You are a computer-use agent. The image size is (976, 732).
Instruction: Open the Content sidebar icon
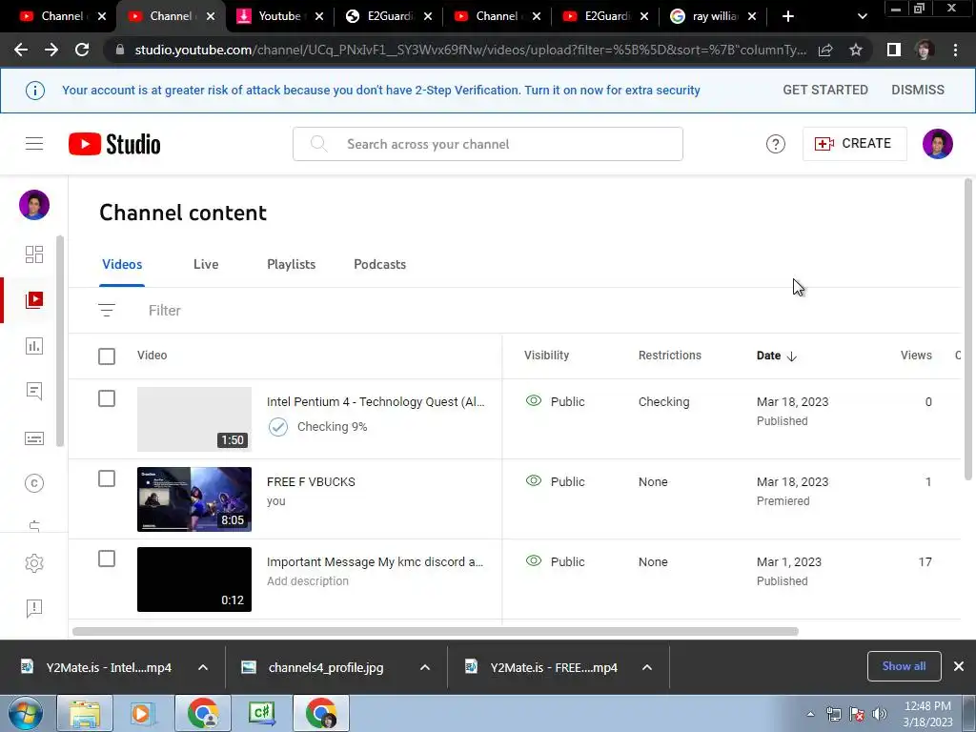click(34, 300)
